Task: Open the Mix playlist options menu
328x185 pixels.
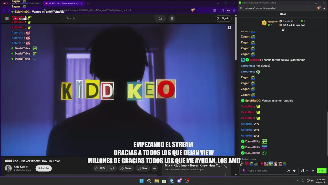Action: [x=226, y=174]
